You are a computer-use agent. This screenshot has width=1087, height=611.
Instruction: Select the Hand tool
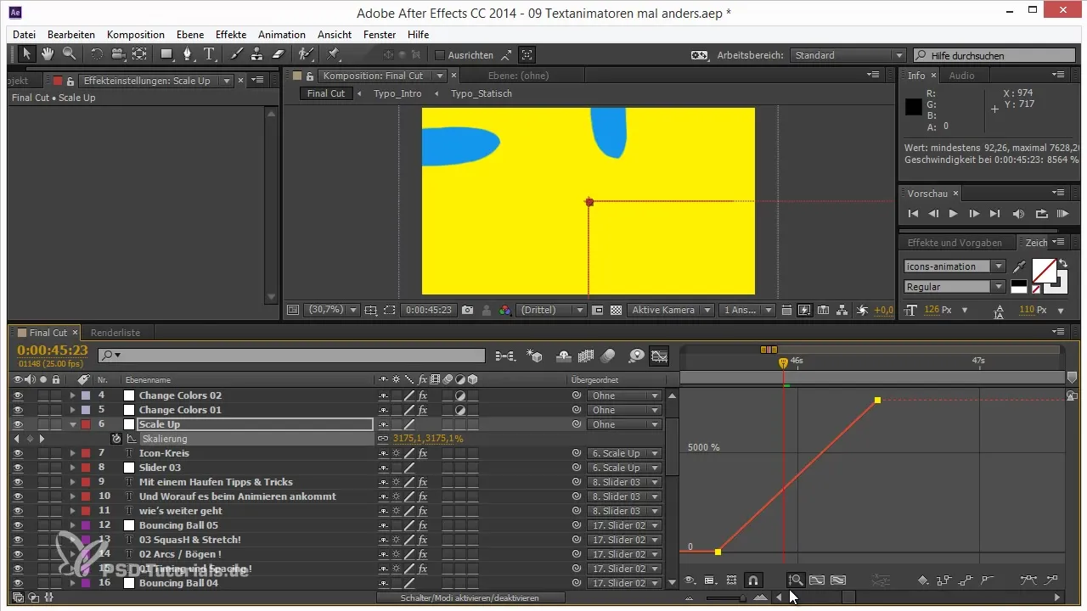48,54
